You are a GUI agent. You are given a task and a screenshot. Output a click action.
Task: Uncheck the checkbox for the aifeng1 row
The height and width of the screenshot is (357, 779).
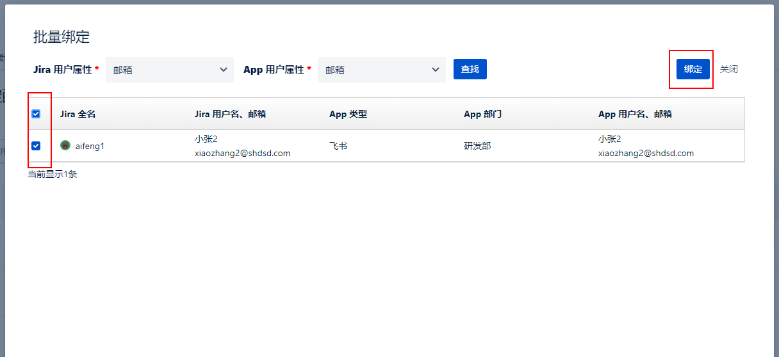pos(36,146)
